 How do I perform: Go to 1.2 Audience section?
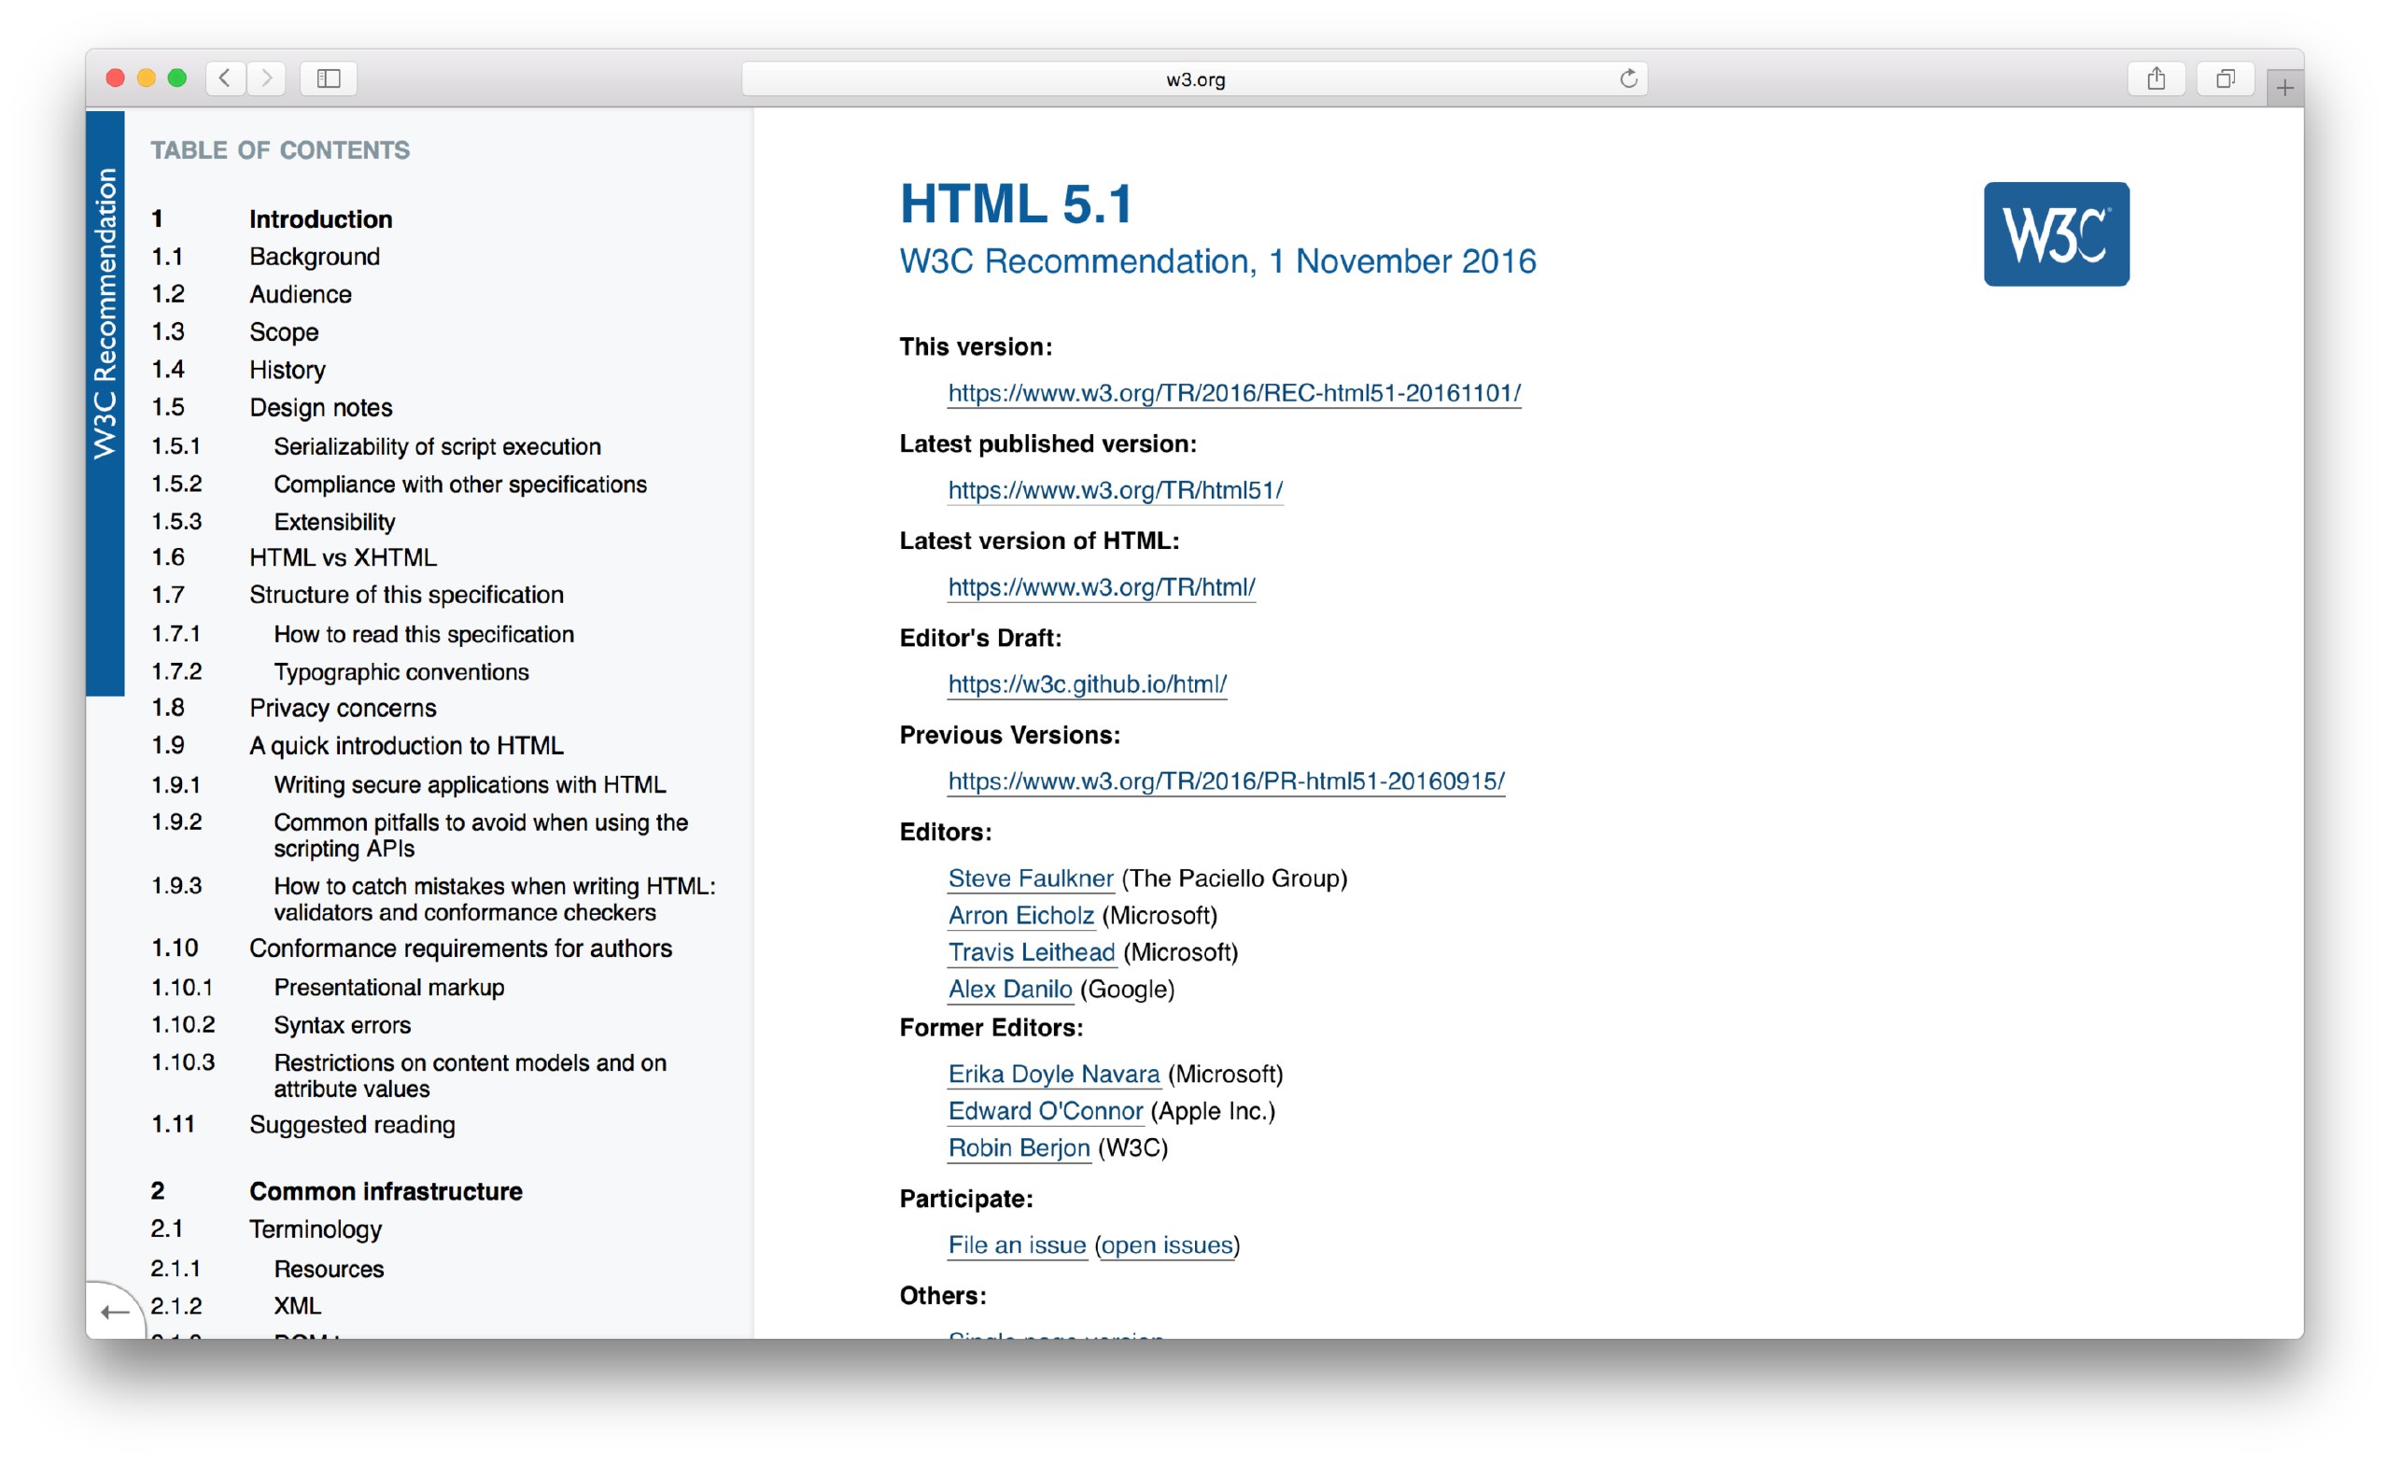click(300, 294)
